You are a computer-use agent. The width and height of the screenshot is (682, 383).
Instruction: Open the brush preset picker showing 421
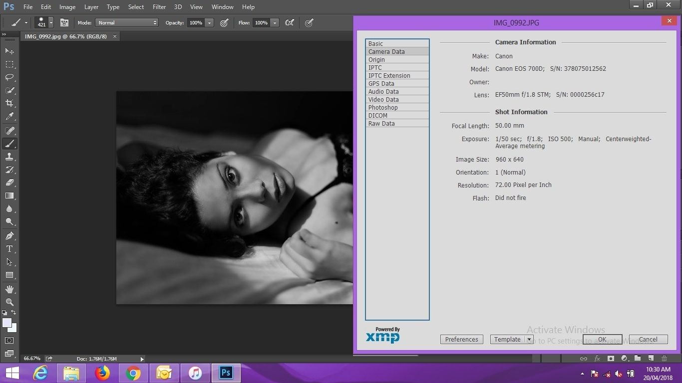click(44, 22)
